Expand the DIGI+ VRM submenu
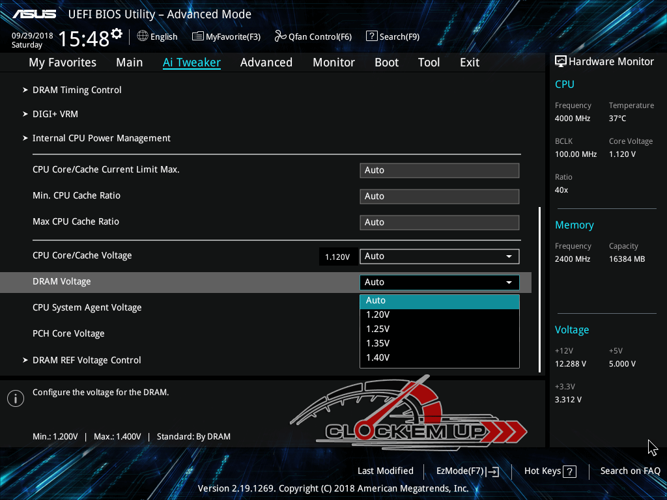Viewport: 667px width, 500px height. [x=55, y=114]
